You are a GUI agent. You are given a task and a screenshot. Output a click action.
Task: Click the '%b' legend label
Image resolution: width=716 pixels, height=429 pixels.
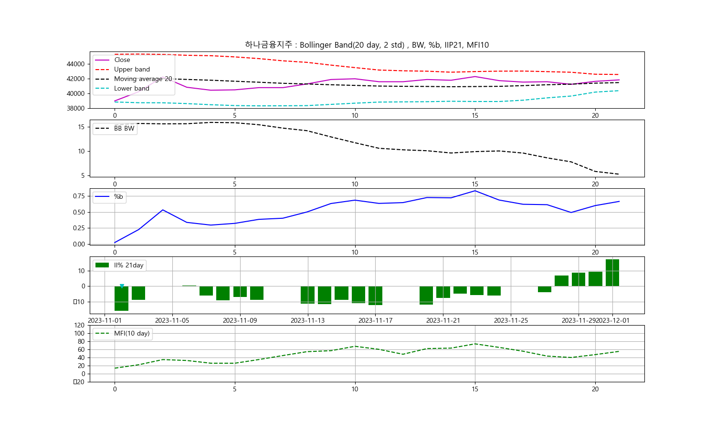click(118, 196)
